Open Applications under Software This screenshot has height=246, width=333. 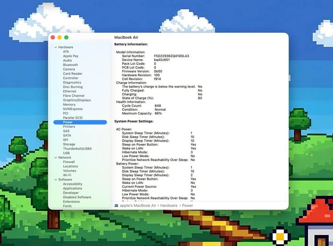point(72,188)
